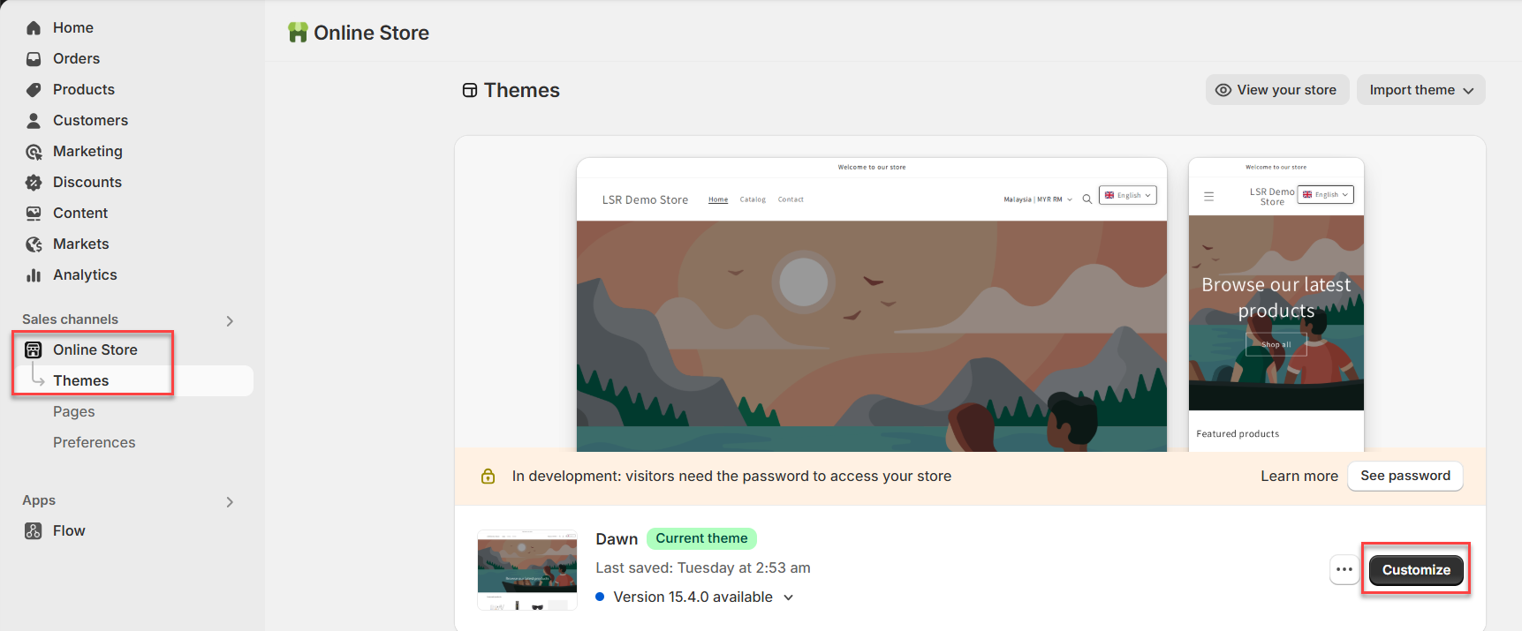
Task: Click the Dawn theme name
Action: (x=617, y=539)
